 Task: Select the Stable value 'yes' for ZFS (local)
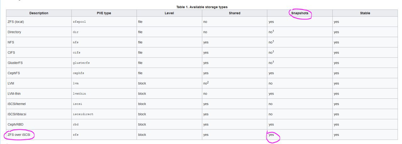coord(337,22)
